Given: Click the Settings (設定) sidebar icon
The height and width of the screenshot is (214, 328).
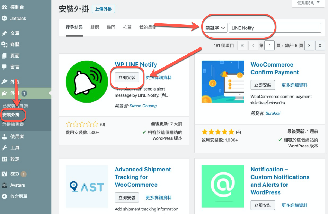Looking at the screenshot, I should click(4, 159).
